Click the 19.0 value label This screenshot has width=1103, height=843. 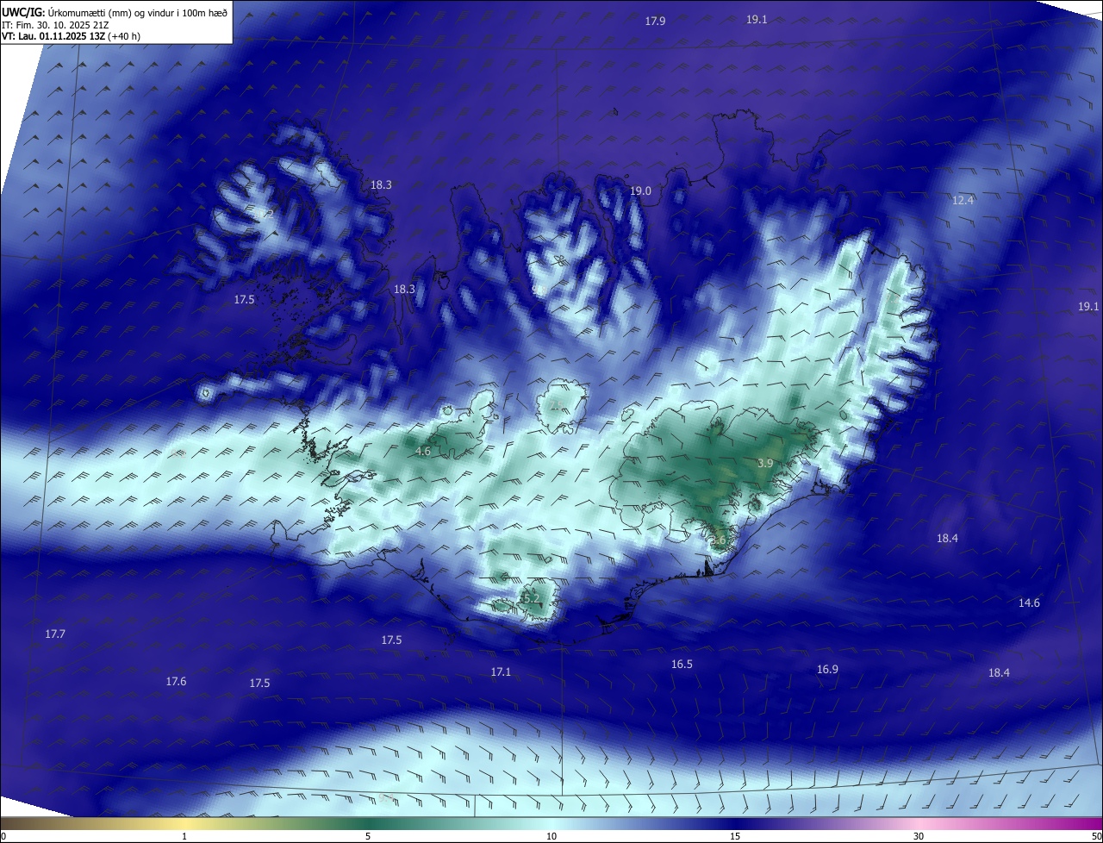point(640,191)
